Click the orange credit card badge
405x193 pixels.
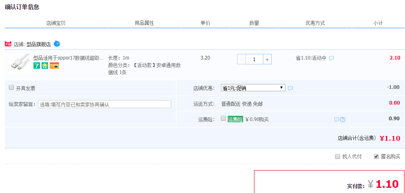(x=54, y=66)
